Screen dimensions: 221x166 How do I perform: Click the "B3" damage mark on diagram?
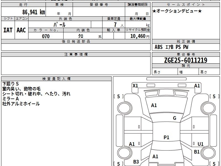tap(136, 162)
